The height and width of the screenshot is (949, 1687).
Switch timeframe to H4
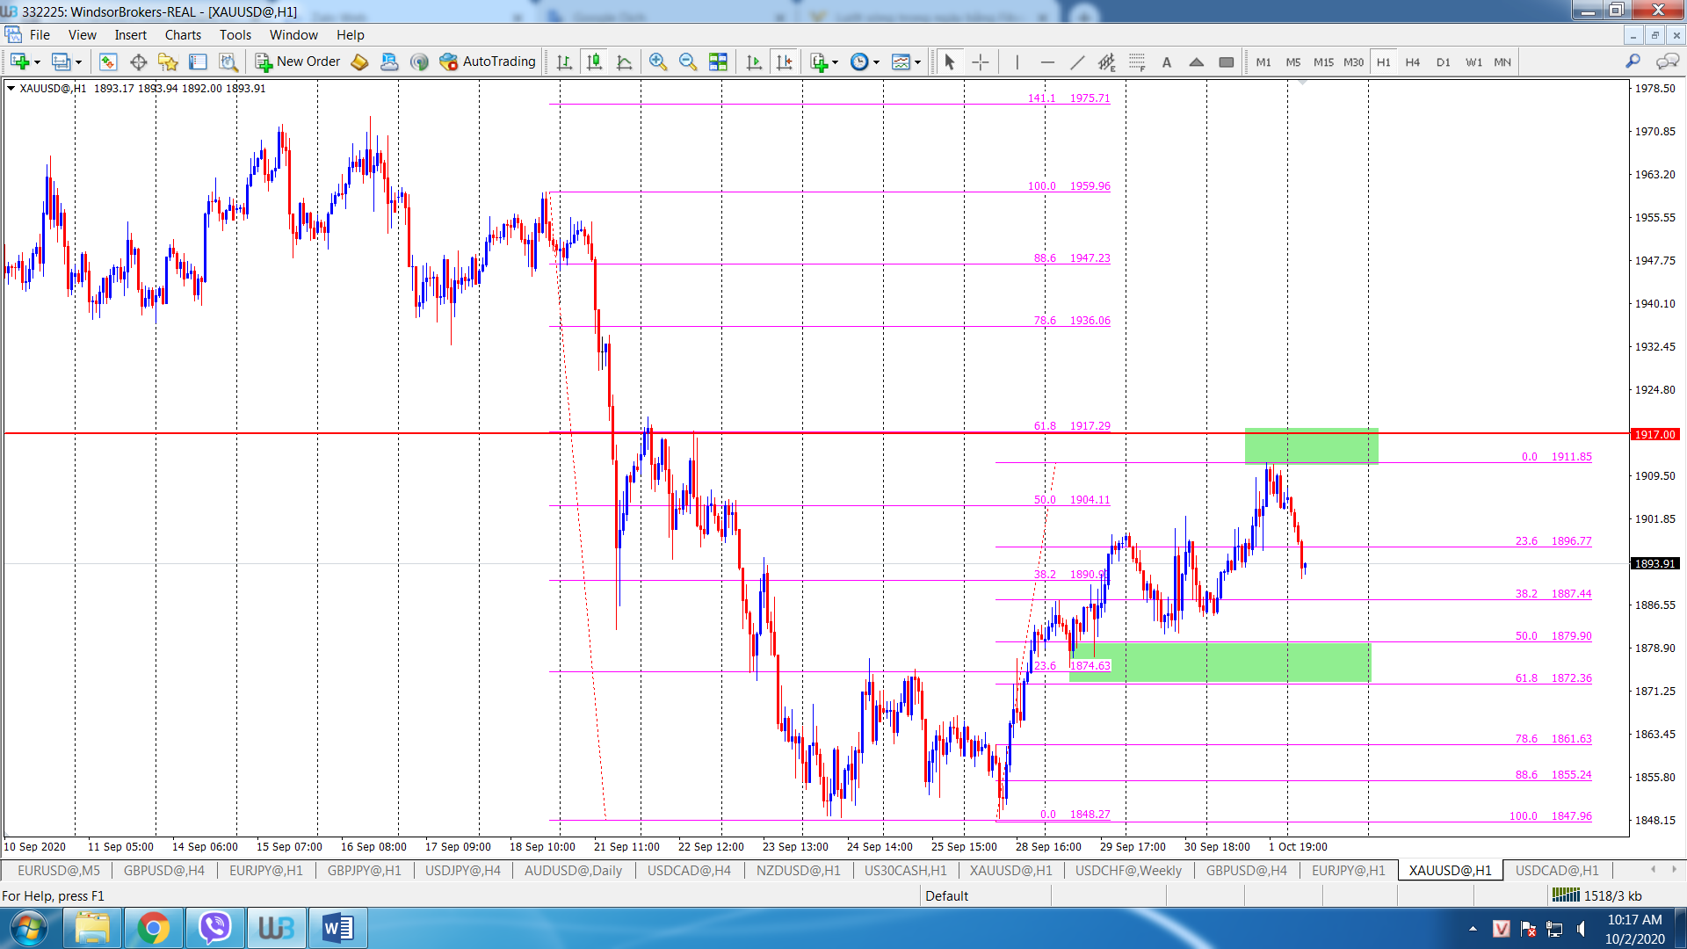[1412, 62]
